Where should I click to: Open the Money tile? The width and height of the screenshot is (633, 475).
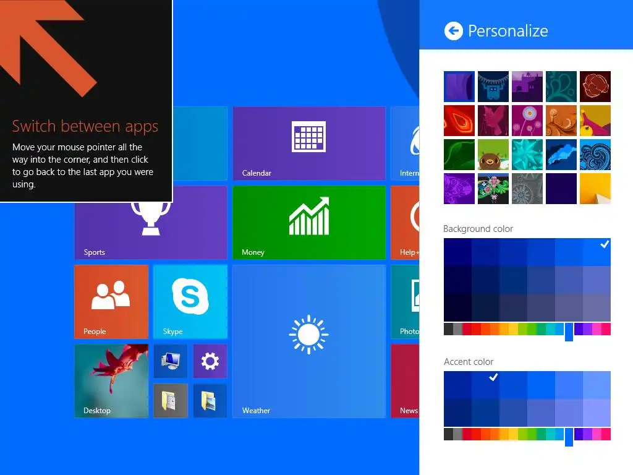click(x=309, y=222)
